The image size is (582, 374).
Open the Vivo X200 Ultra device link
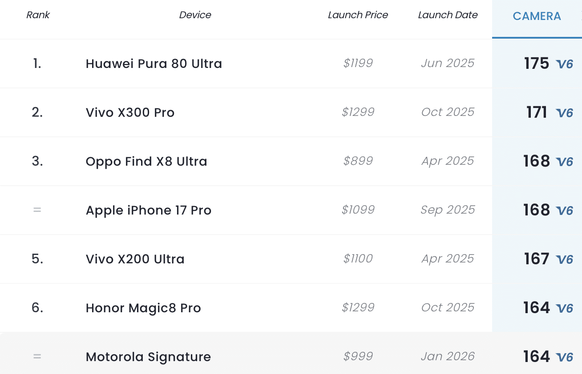pos(135,259)
